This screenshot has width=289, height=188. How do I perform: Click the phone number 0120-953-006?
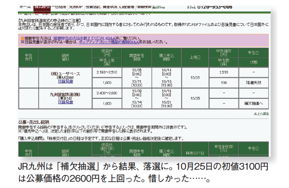pos(215,7)
